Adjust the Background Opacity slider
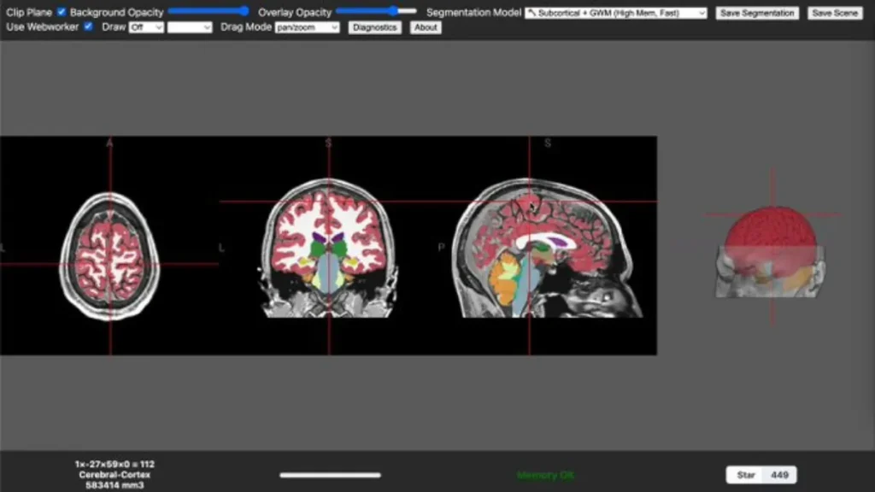The height and width of the screenshot is (492, 875). coord(208,12)
